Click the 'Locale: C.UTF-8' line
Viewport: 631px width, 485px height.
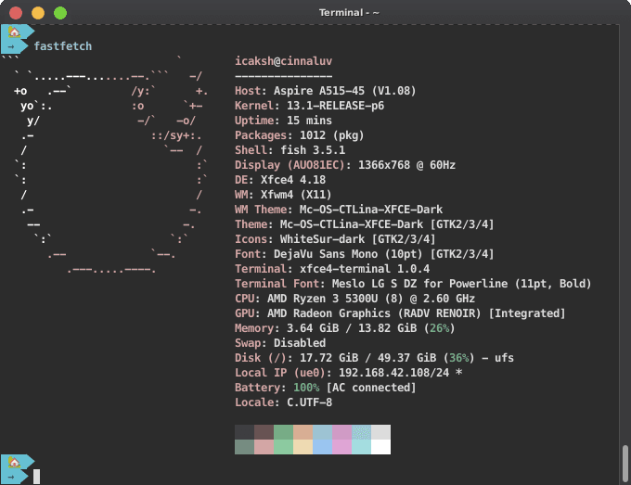tap(283, 402)
